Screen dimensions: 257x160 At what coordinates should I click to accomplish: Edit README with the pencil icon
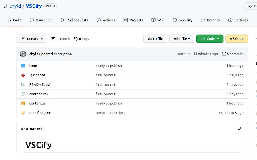239,129
